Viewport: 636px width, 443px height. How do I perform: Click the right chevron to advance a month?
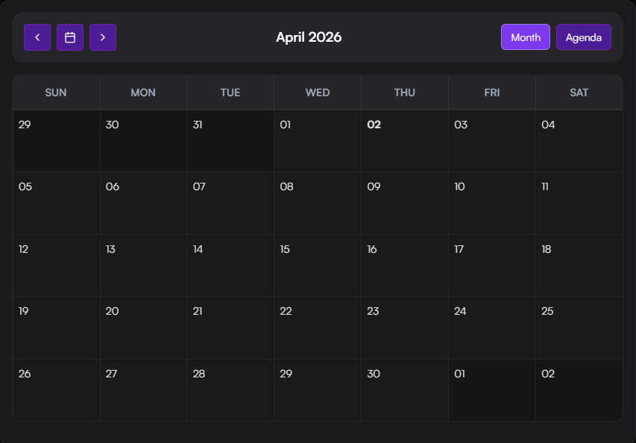[103, 37]
